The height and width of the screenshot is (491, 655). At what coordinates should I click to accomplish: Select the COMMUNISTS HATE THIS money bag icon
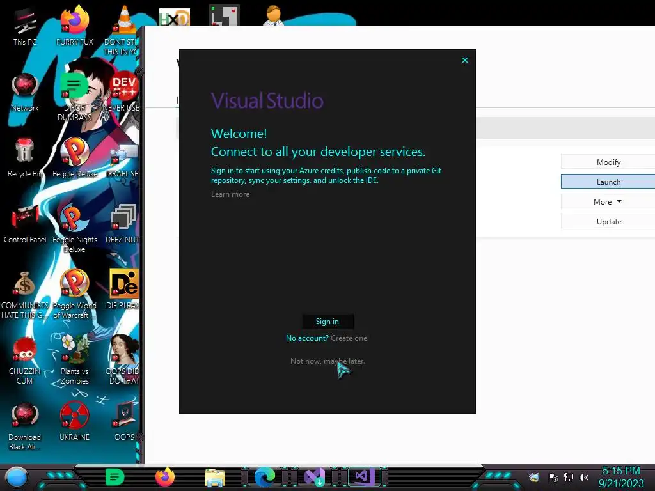25,294
